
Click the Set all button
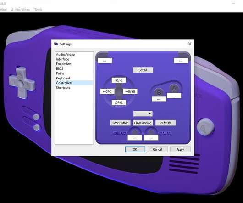click(143, 70)
